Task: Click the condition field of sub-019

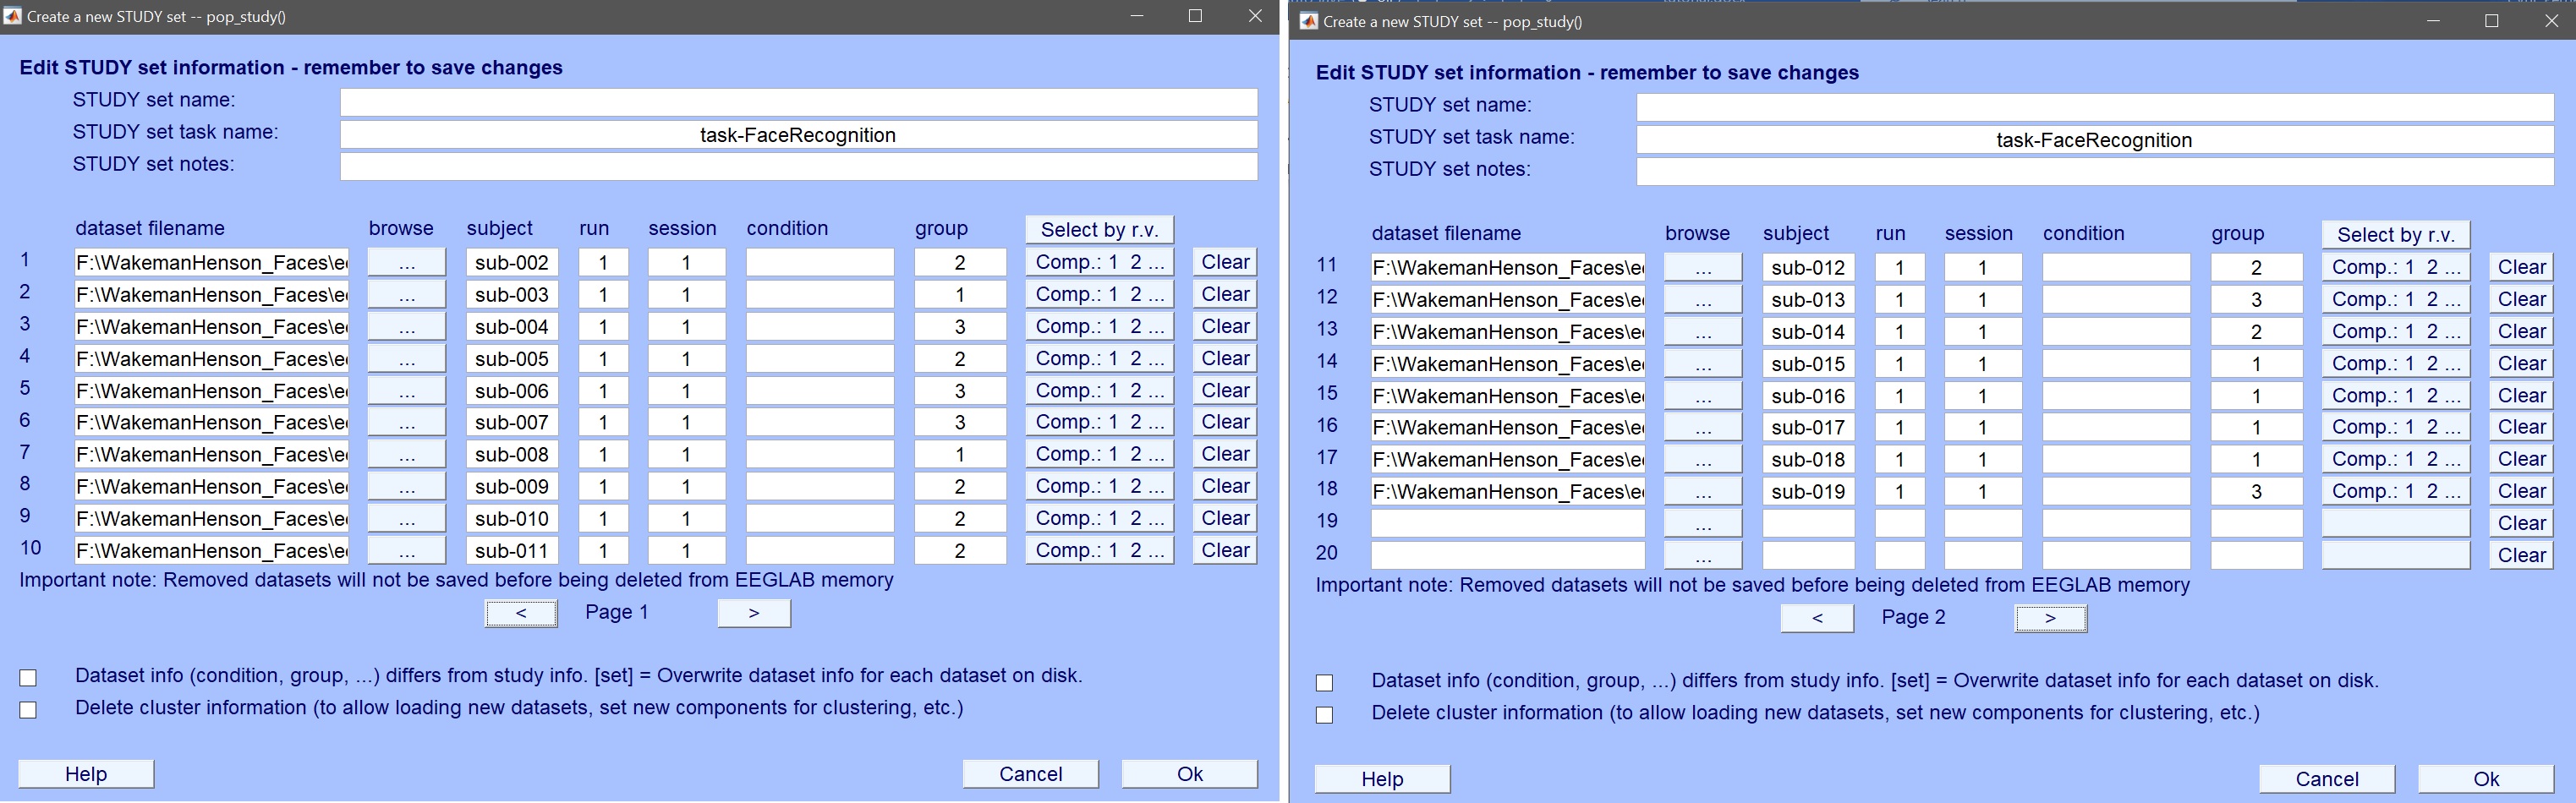Action: 2116,491
